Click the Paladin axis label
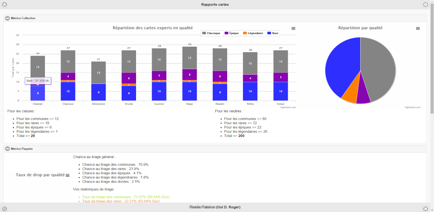Image resolution: width=434 pixels, height=212 pixels. click(220, 104)
